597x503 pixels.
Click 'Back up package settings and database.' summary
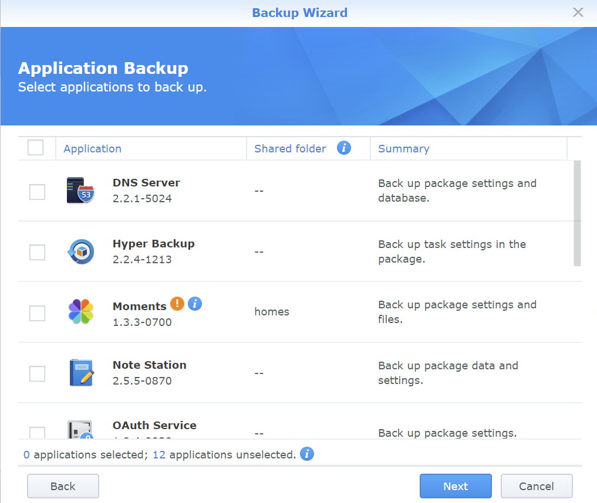pyautogui.click(x=457, y=191)
